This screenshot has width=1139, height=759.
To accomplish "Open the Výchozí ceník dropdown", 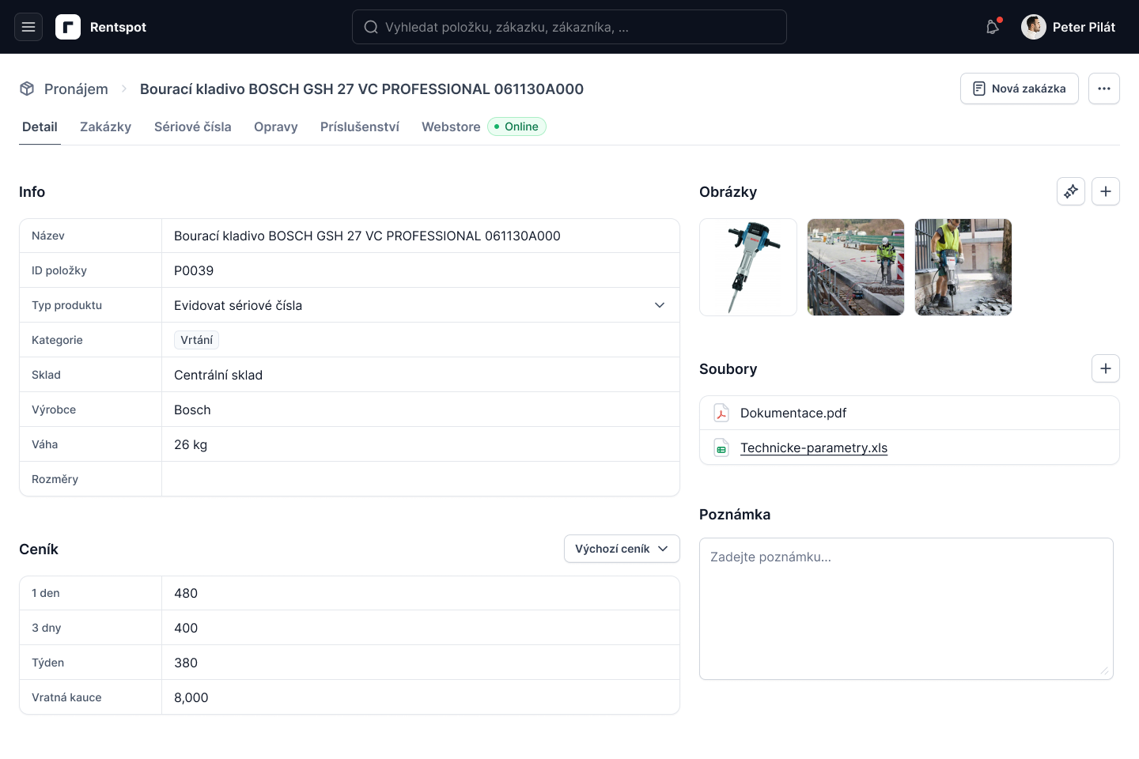I will tap(622, 549).
